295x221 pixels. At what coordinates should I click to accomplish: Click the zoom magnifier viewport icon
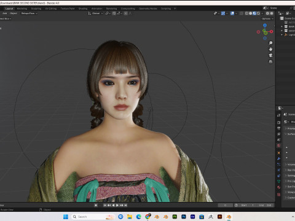click(x=270, y=43)
